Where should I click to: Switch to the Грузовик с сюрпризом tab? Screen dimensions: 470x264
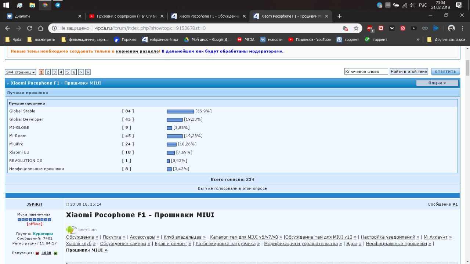pos(126,16)
